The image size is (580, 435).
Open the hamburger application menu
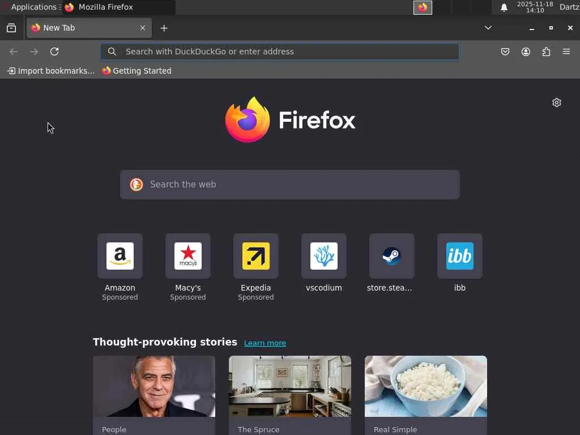pos(566,52)
